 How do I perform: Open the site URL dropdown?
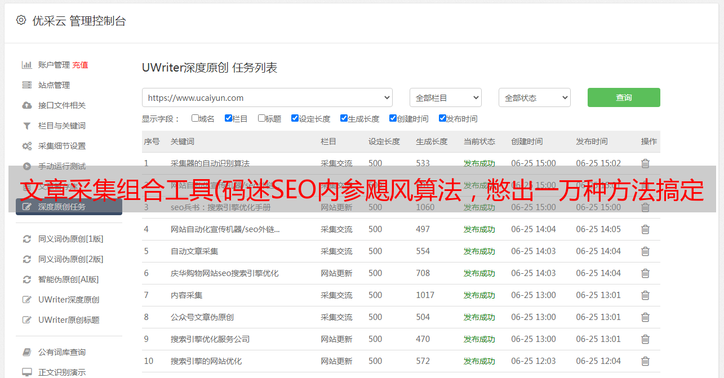click(x=267, y=97)
